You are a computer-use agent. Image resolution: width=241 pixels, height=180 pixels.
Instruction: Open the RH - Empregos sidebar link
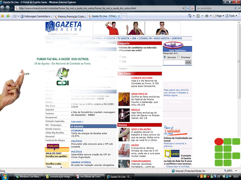coord(53,125)
